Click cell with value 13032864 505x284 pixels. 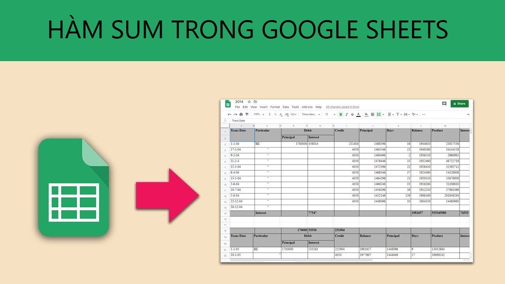(445, 250)
